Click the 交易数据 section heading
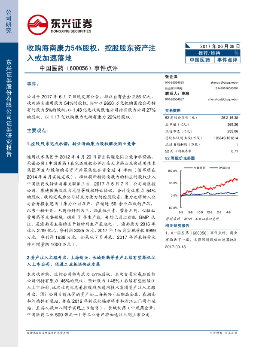 click(173, 110)
